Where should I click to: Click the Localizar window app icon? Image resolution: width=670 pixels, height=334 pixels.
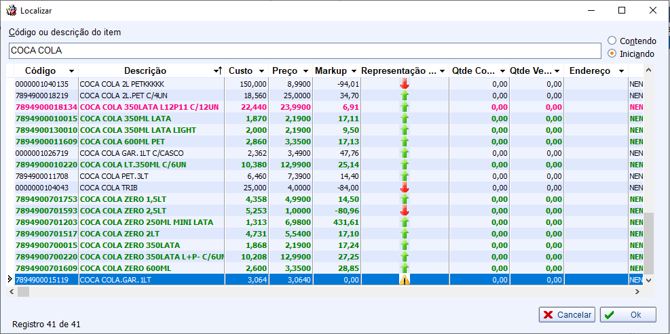click(x=12, y=11)
